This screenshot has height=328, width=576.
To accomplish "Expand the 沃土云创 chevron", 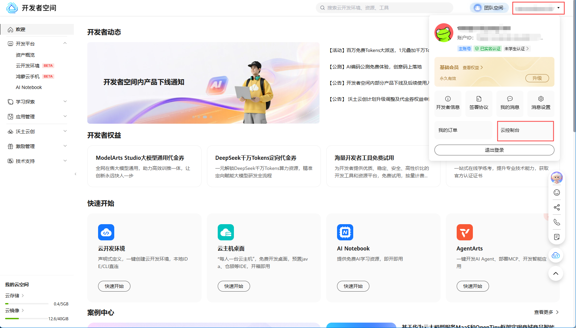I will (65, 131).
